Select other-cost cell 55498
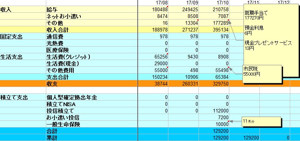Viewport: 300px width, 141px height. click(x=214, y=70)
